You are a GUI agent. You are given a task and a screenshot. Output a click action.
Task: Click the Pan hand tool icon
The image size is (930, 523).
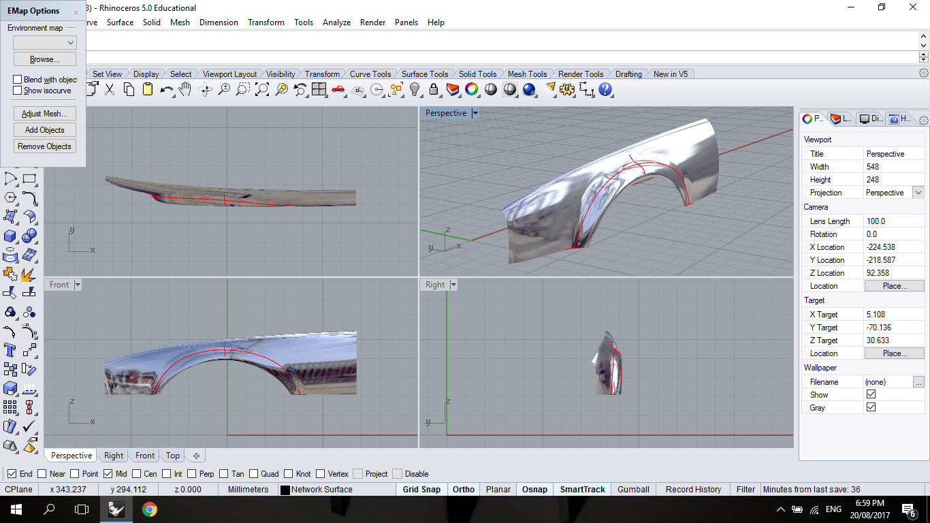(x=185, y=89)
